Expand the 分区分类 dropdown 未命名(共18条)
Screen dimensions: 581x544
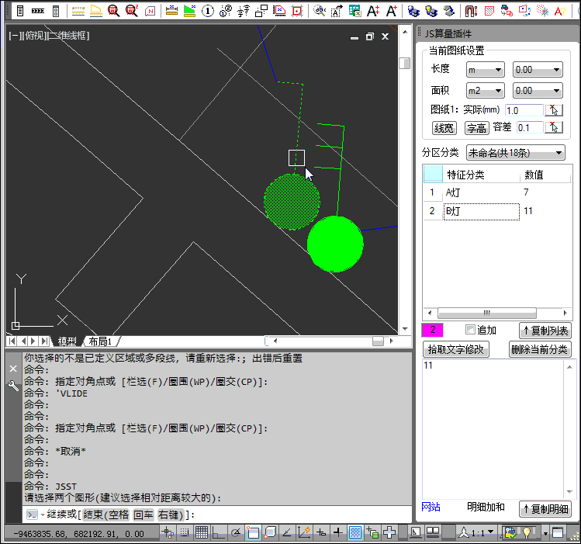[x=515, y=152]
